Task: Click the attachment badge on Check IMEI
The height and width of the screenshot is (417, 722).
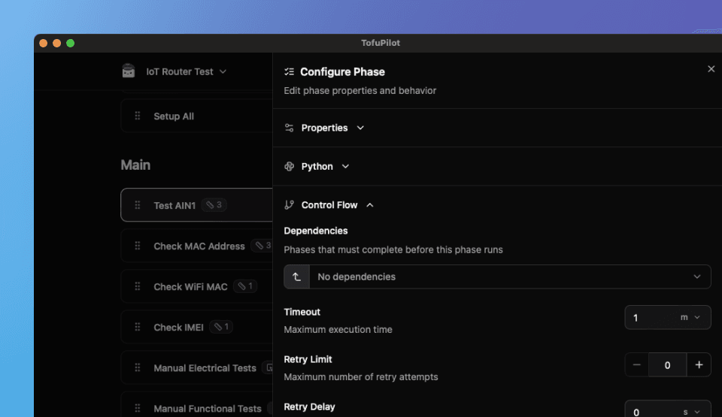Action: pyautogui.click(x=221, y=327)
